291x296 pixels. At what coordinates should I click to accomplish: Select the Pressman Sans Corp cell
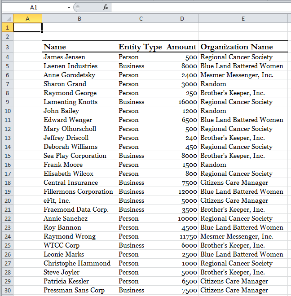coord(79,290)
